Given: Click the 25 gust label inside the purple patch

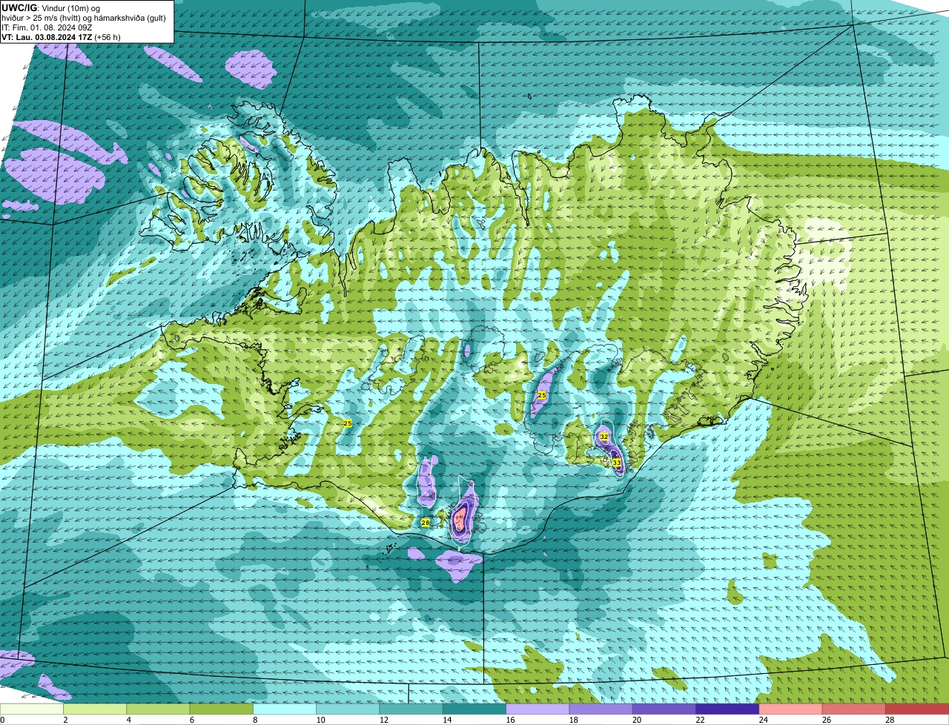Looking at the screenshot, I should [542, 396].
